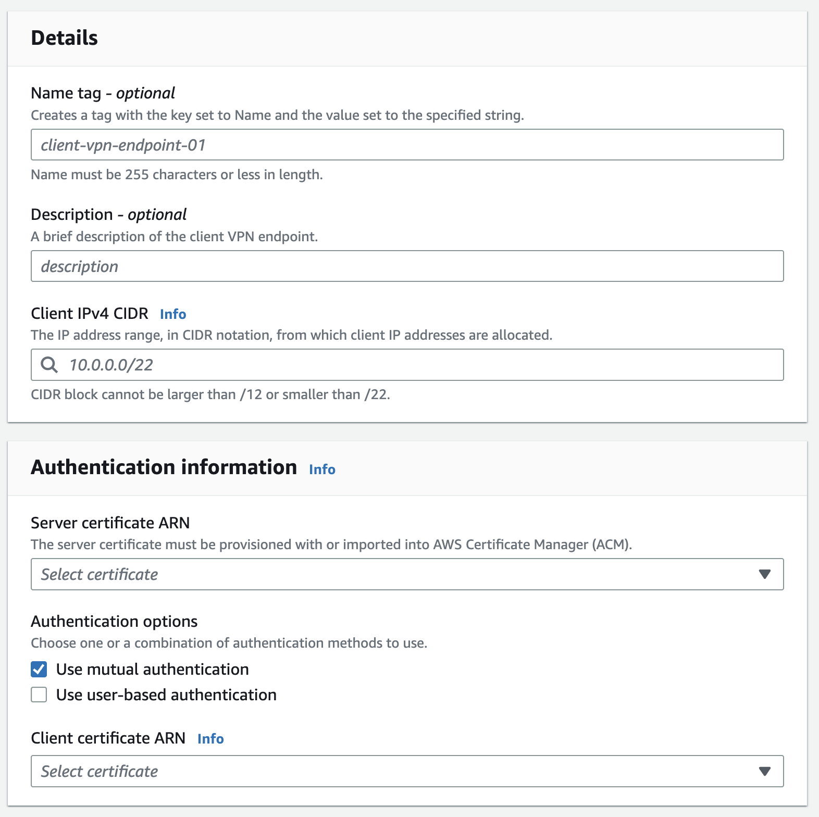The width and height of the screenshot is (819, 817).
Task: Enable the Use user-based authentication checkbox
Action: (x=39, y=695)
